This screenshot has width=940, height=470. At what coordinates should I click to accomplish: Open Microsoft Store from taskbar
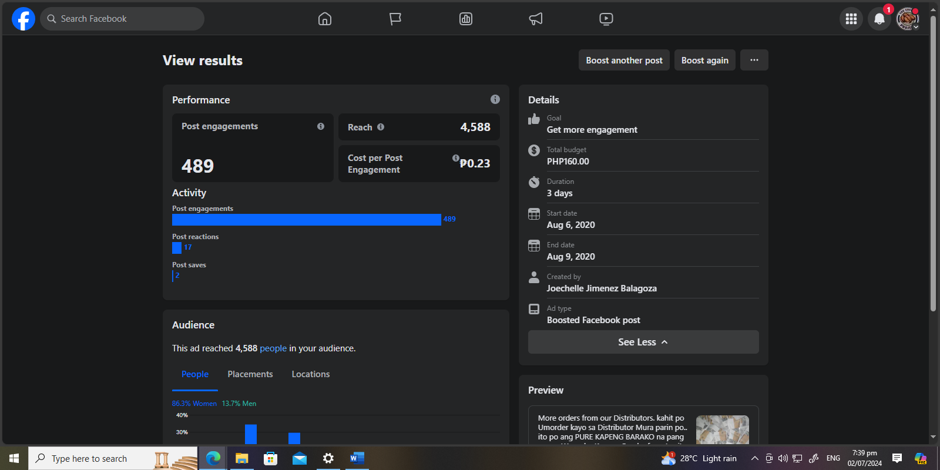pos(271,458)
